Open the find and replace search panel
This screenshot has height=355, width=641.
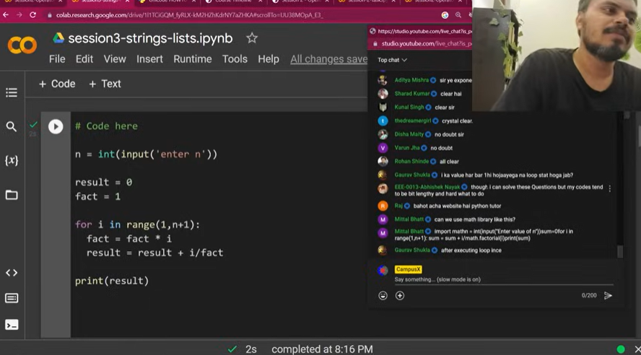(12, 127)
